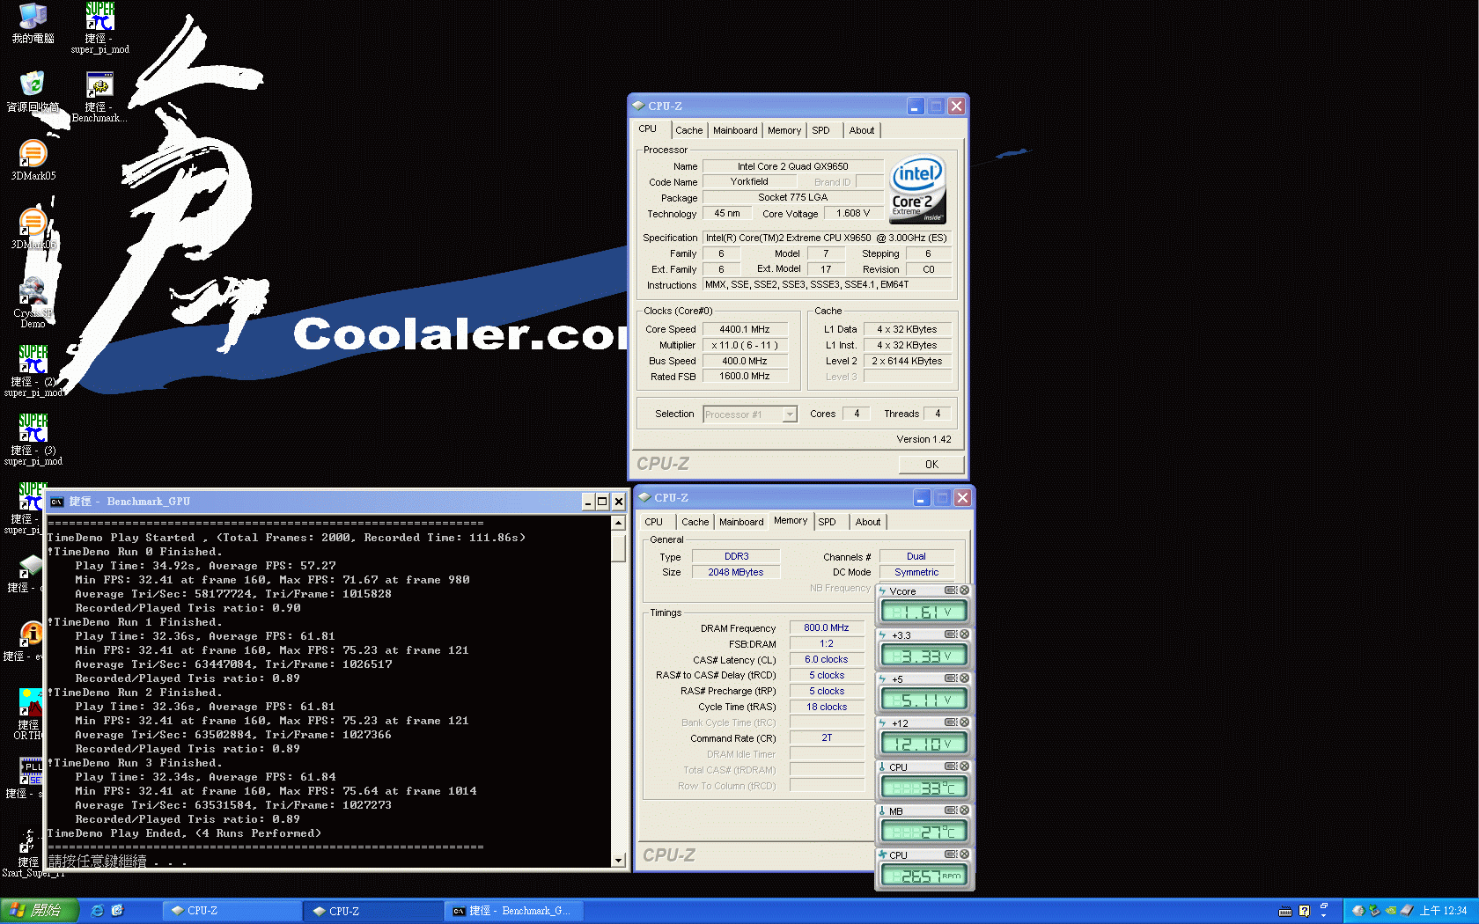Viewport: 1479px width, 924px height.
Task: Switch to About tab in upper CPU-Z
Action: (x=862, y=130)
